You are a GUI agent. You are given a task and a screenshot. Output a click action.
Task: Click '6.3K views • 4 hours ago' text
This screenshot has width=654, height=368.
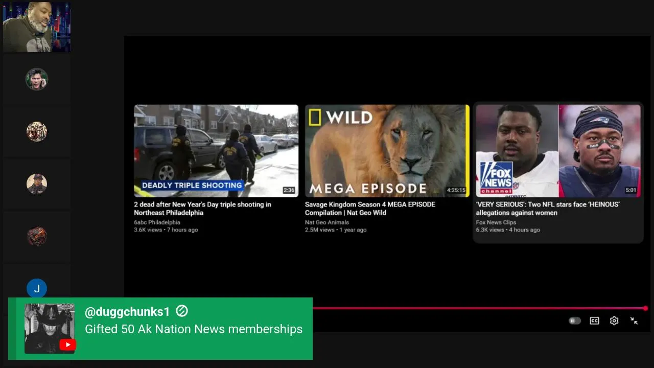click(508, 230)
